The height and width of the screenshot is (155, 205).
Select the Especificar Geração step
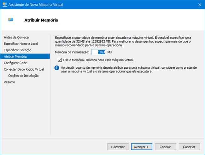pyautogui.click(x=17, y=50)
